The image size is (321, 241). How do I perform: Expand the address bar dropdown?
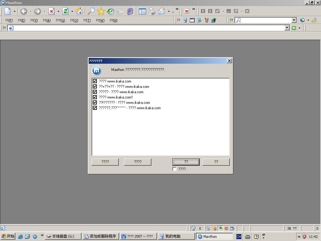[x=287, y=28]
